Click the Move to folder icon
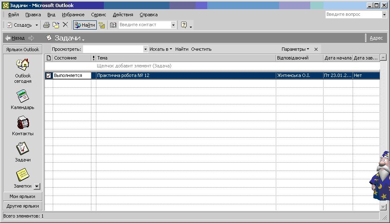 click(56, 25)
